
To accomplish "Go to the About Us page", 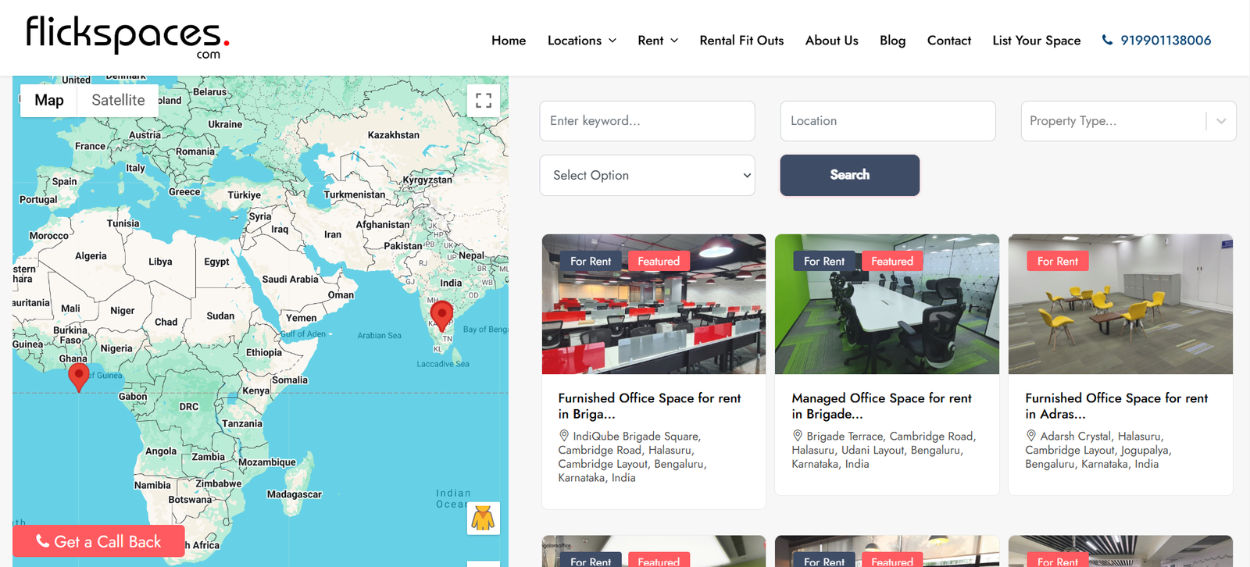I will tap(831, 41).
